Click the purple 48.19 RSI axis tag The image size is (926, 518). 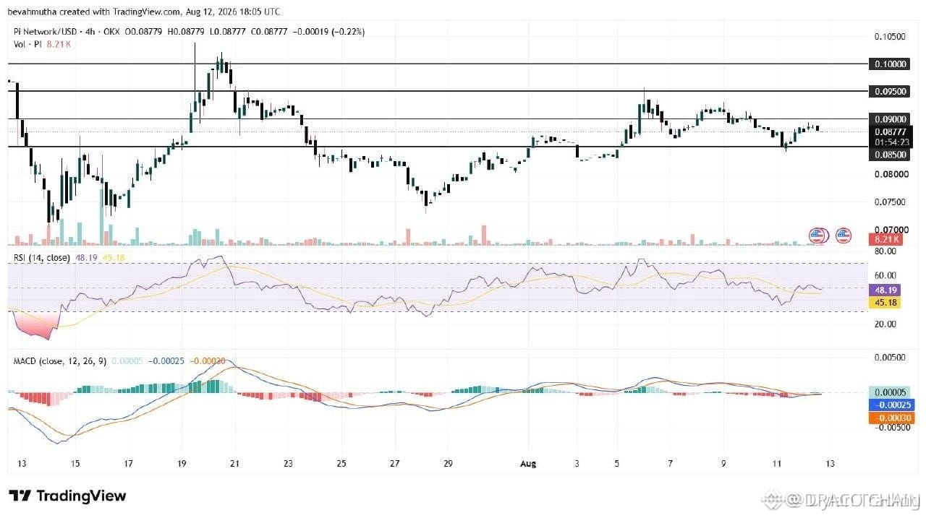885,291
